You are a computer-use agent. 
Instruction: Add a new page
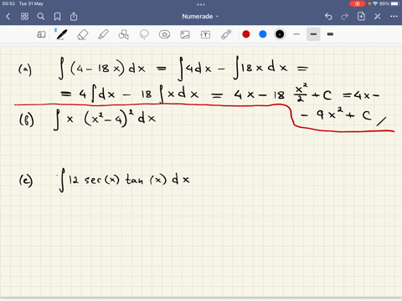point(361,16)
